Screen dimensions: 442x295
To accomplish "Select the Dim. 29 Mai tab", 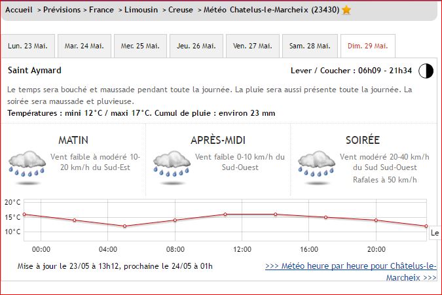I will [x=368, y=46].
